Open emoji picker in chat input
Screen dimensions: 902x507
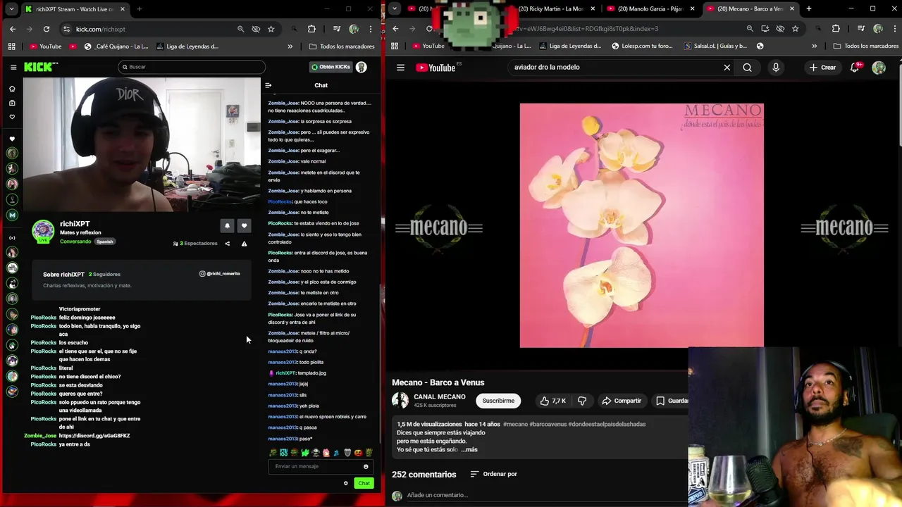click(x=366, y=466)
